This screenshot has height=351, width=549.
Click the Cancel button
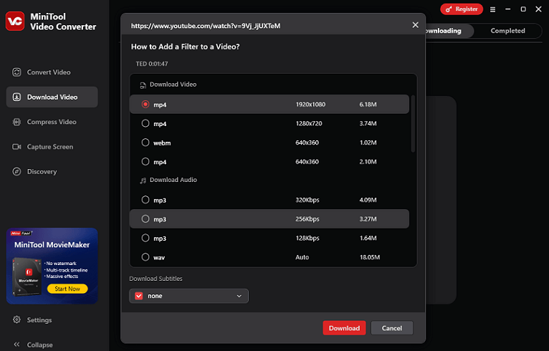pos(392,328)
